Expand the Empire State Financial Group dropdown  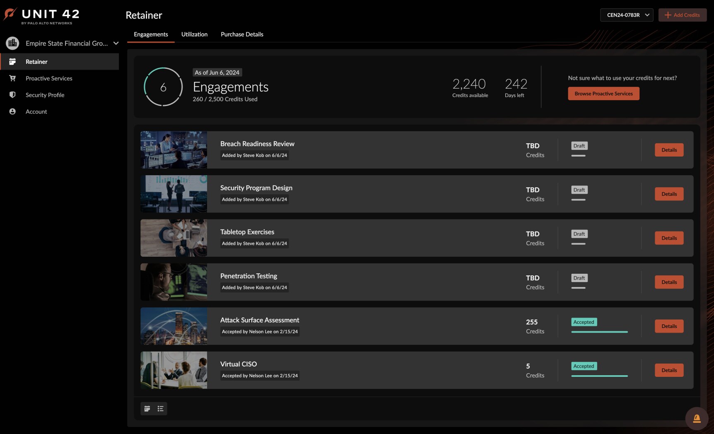[116, 43]
